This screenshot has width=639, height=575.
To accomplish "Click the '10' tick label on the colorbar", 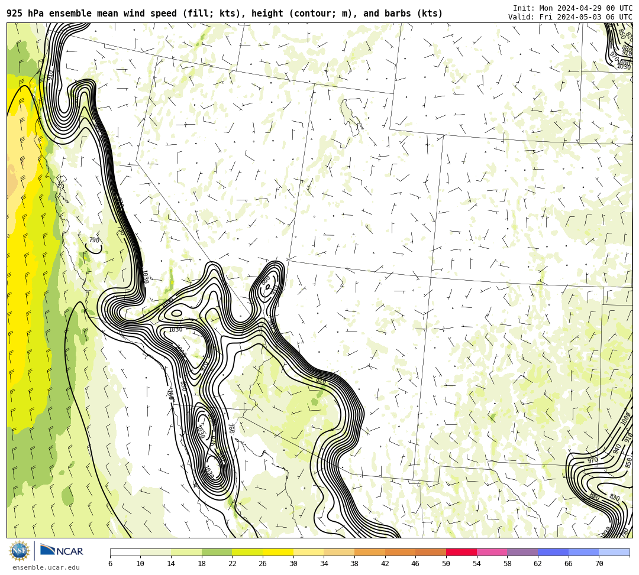I will (141, 564).
